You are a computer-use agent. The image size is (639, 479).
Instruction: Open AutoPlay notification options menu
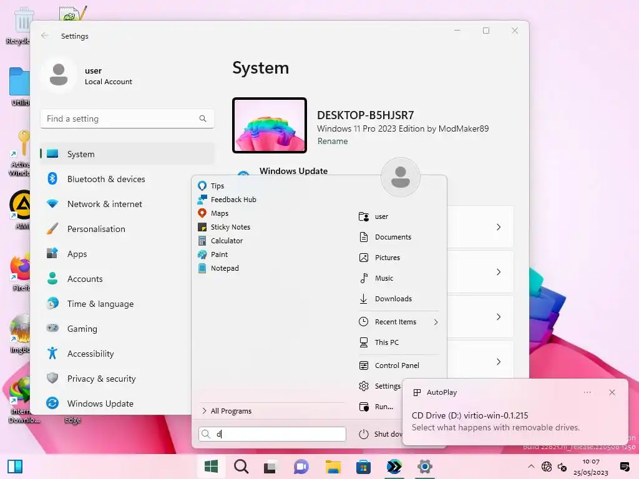click(587, 392)
